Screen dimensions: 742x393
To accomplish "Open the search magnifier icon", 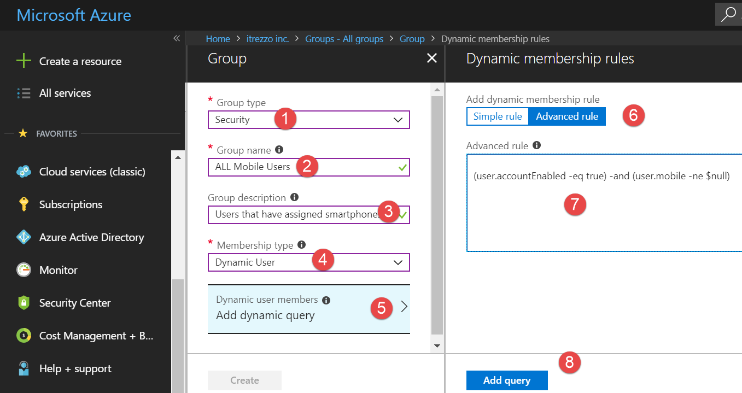I will point(728,15).
